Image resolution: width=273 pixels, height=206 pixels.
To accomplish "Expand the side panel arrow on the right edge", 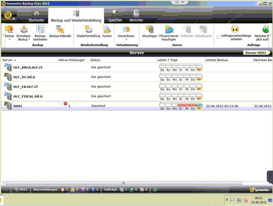I will coord(270,174).
